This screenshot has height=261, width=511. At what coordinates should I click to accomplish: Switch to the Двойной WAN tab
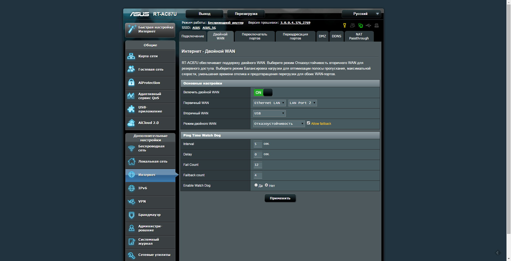click(x=220, y=36)
